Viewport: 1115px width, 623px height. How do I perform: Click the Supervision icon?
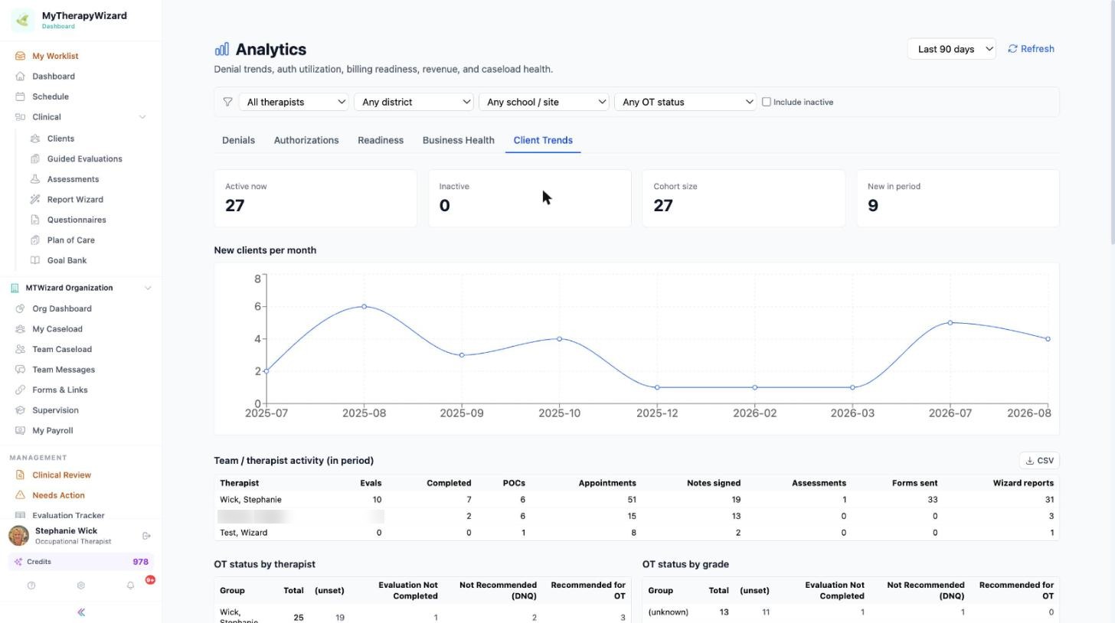(20, 410)
